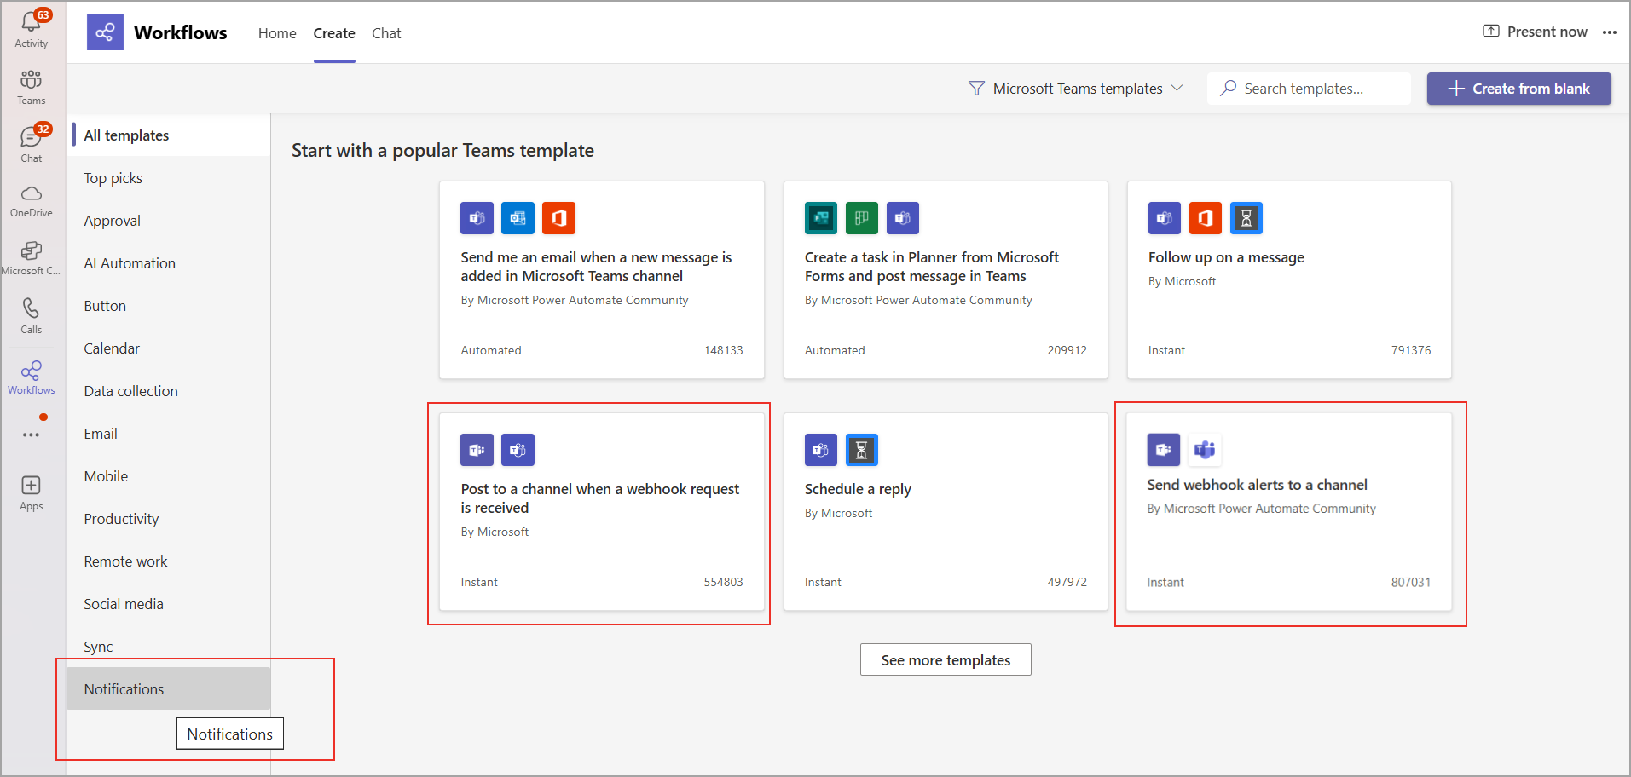
Task: Click the more options ellipsis at top right
Action: (x=1609, y=32)
